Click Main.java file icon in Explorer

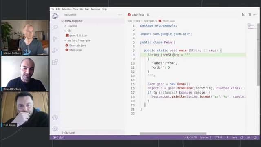(x=67, y=50)
